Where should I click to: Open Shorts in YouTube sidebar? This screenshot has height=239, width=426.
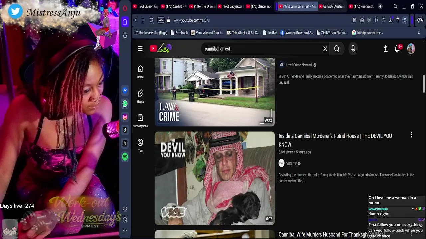(140, 96)
